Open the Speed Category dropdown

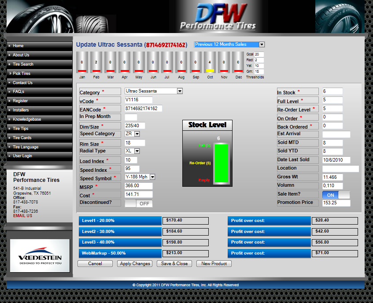pyautogui.click(x=132, y=133)
